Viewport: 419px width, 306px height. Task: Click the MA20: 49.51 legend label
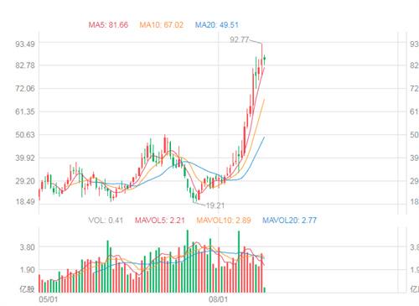(x=217, y=25)
